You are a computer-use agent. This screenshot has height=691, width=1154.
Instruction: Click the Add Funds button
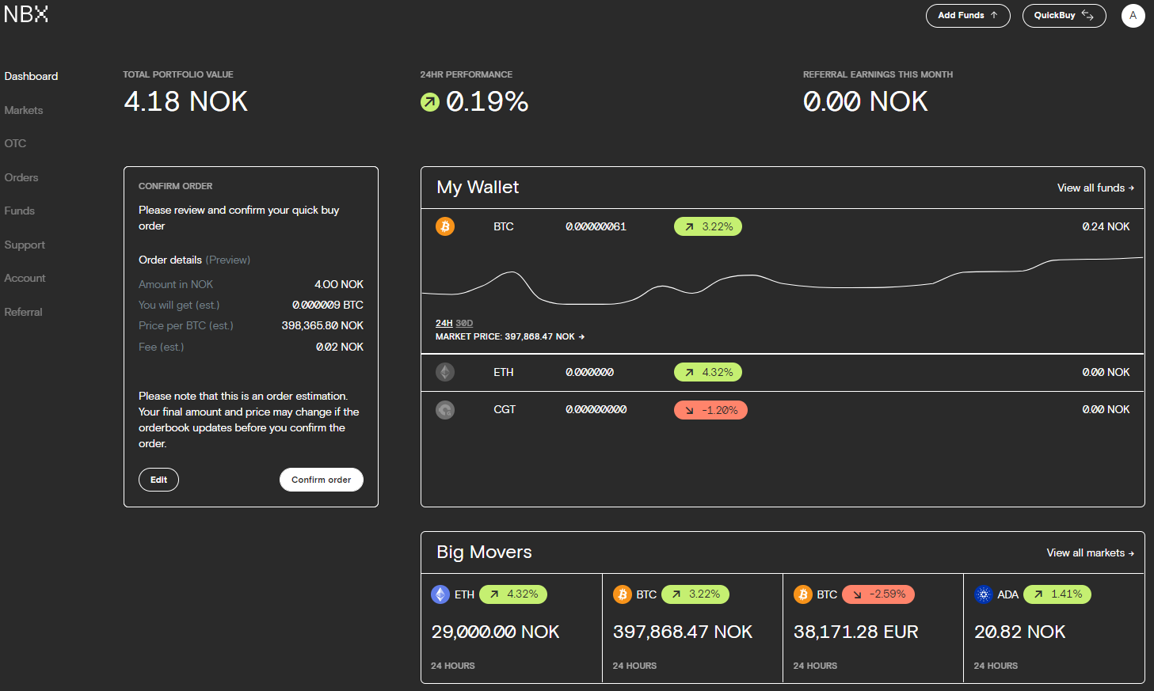(967, 16)
